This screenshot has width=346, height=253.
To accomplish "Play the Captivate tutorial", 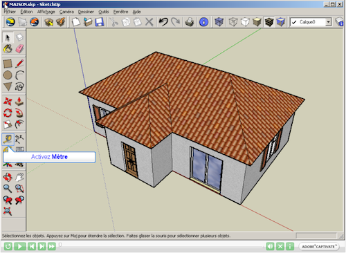I will pos(20,246).
